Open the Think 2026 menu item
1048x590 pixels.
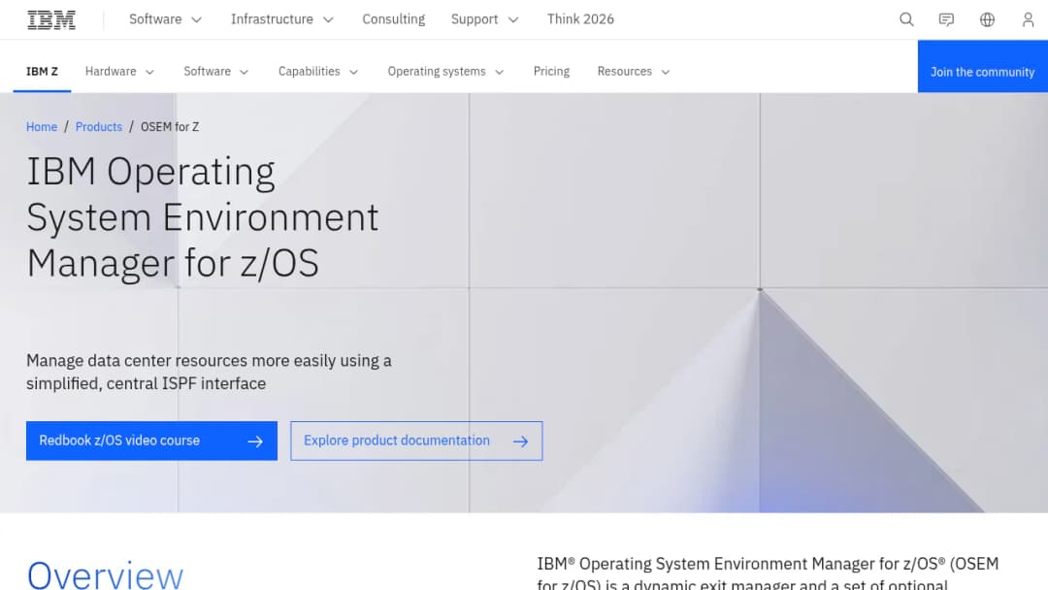click(580, 19)
